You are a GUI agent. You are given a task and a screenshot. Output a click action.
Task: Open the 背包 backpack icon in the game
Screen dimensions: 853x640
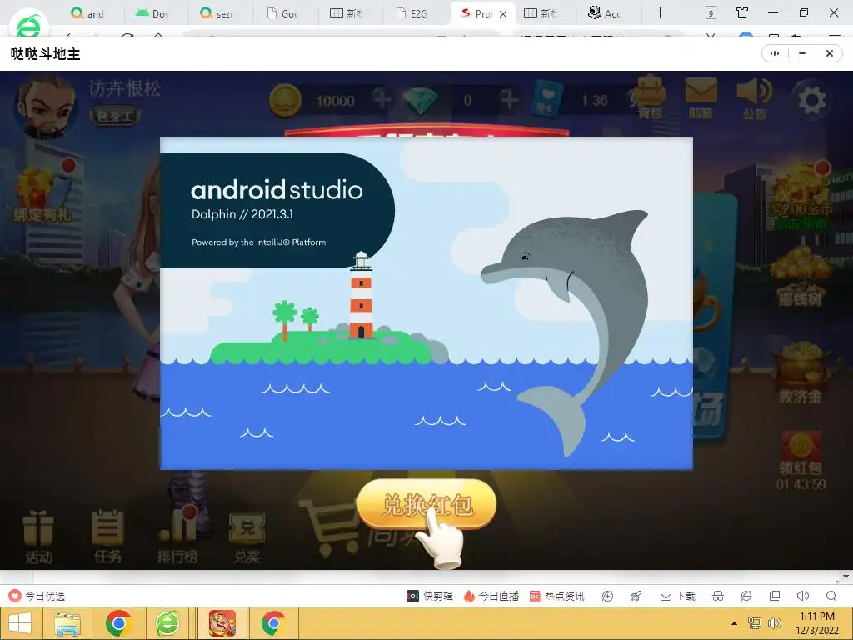[651, 98]
